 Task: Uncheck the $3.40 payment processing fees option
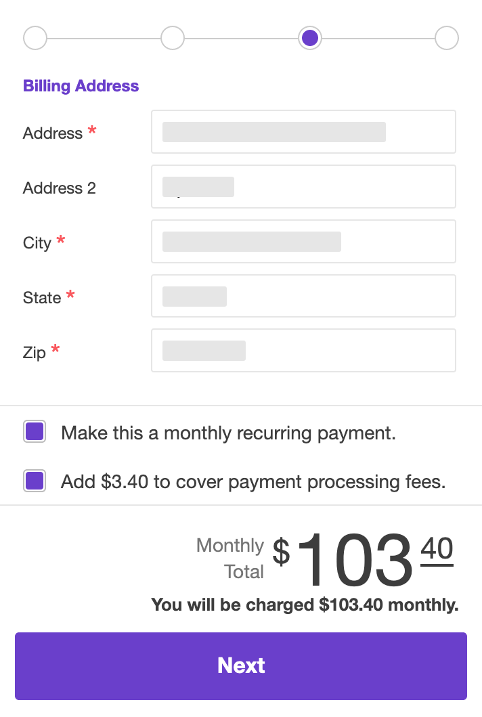[35, 481]
